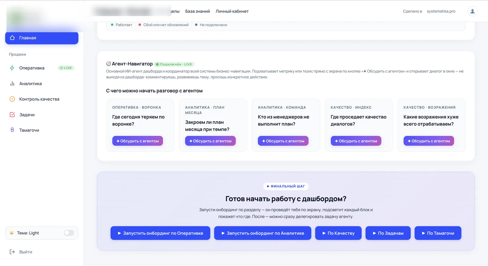The width and height of the screenshot is (488, 266).
Task: Click the Агент-Навигатор heading
Action: click(x=132, y=64)
